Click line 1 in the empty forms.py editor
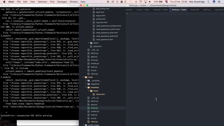This screenshot has width=224, height=126. point(174,14)
